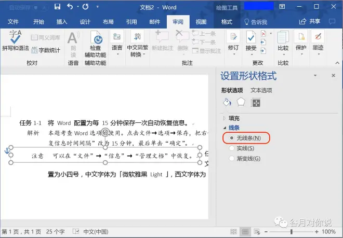Open the 语言 dropdown button

117,43
